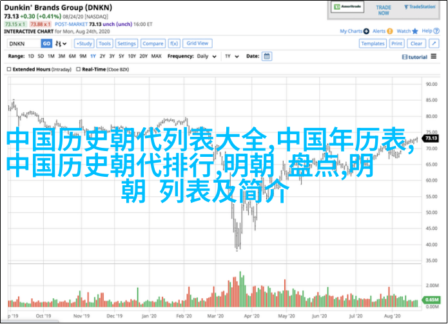
Task: Click the symbol input field containing DNKN
Action: coord(24,44)
